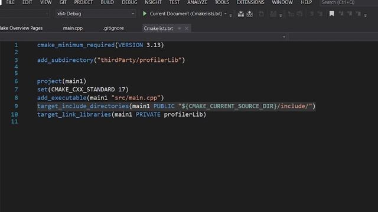
Task: Click the PUBLIC keyword on line 9
Action: pyautogui.click(x=164, y=106)
